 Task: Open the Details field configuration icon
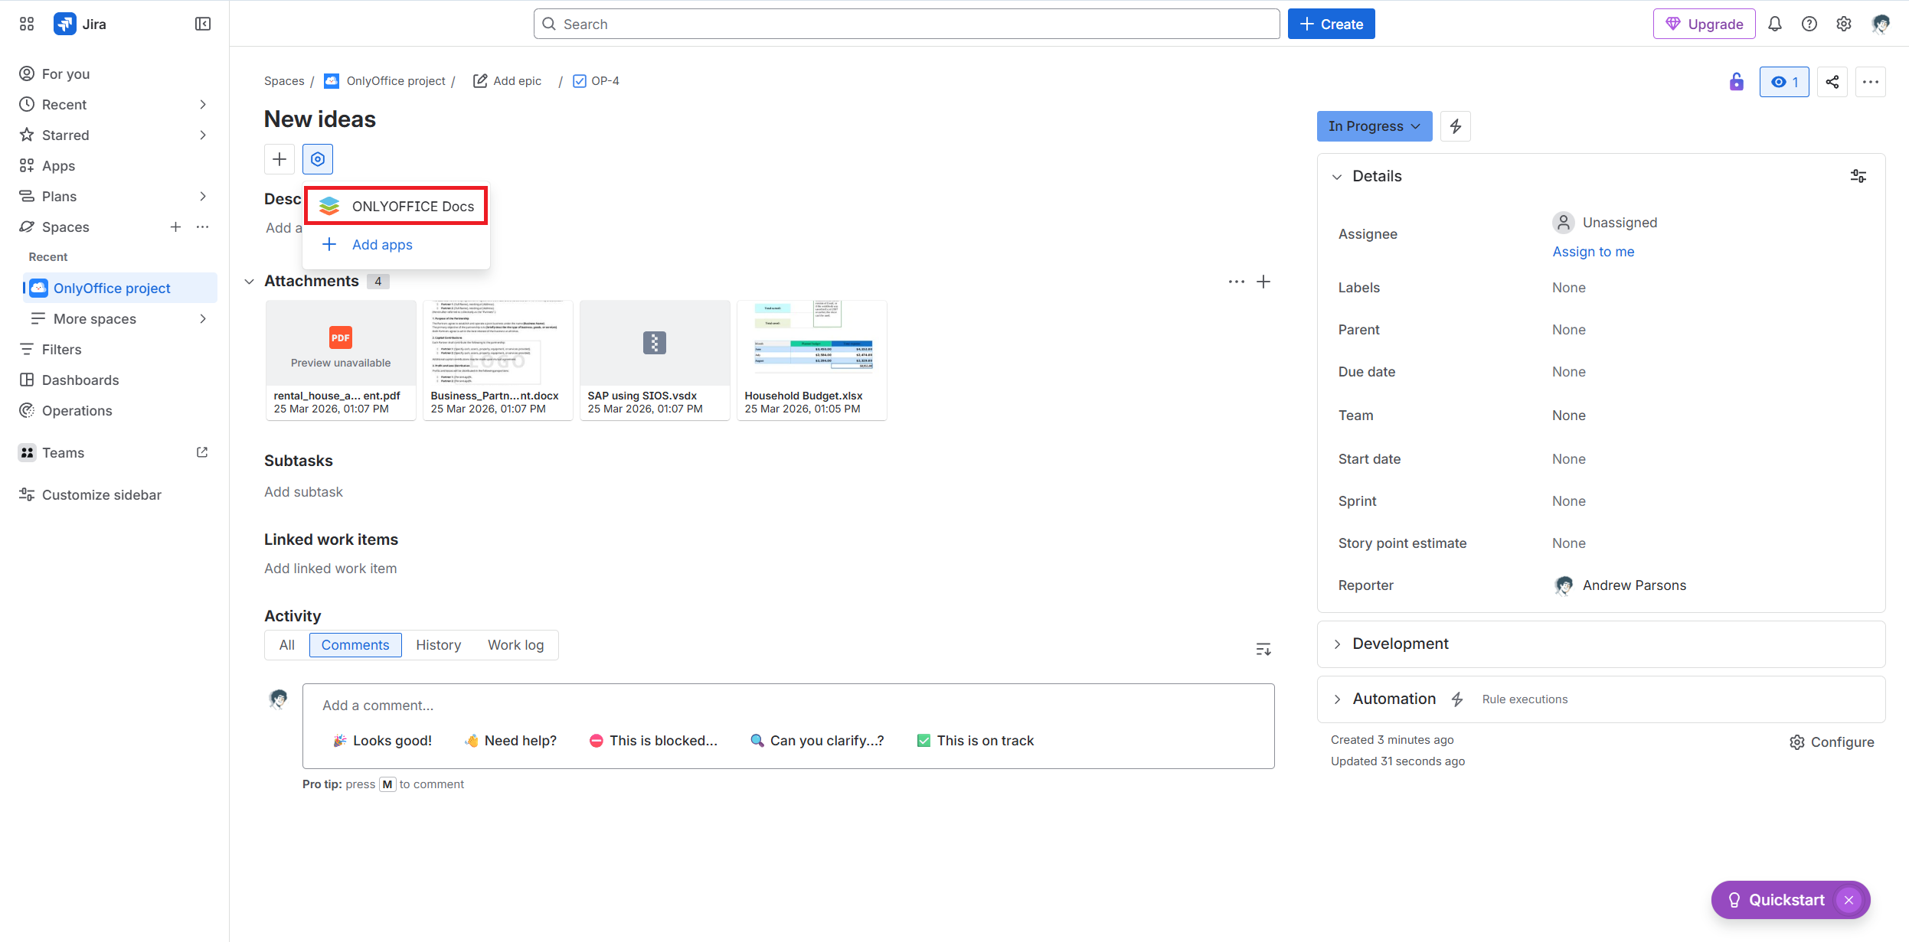pos(1858,175)
